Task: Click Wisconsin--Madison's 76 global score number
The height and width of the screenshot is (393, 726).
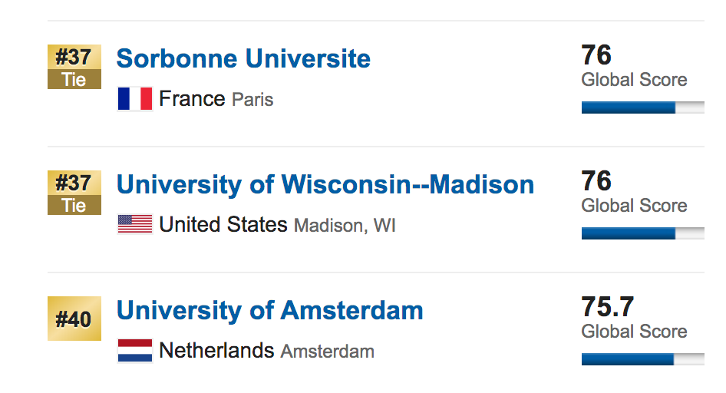Action: point(596,181)
